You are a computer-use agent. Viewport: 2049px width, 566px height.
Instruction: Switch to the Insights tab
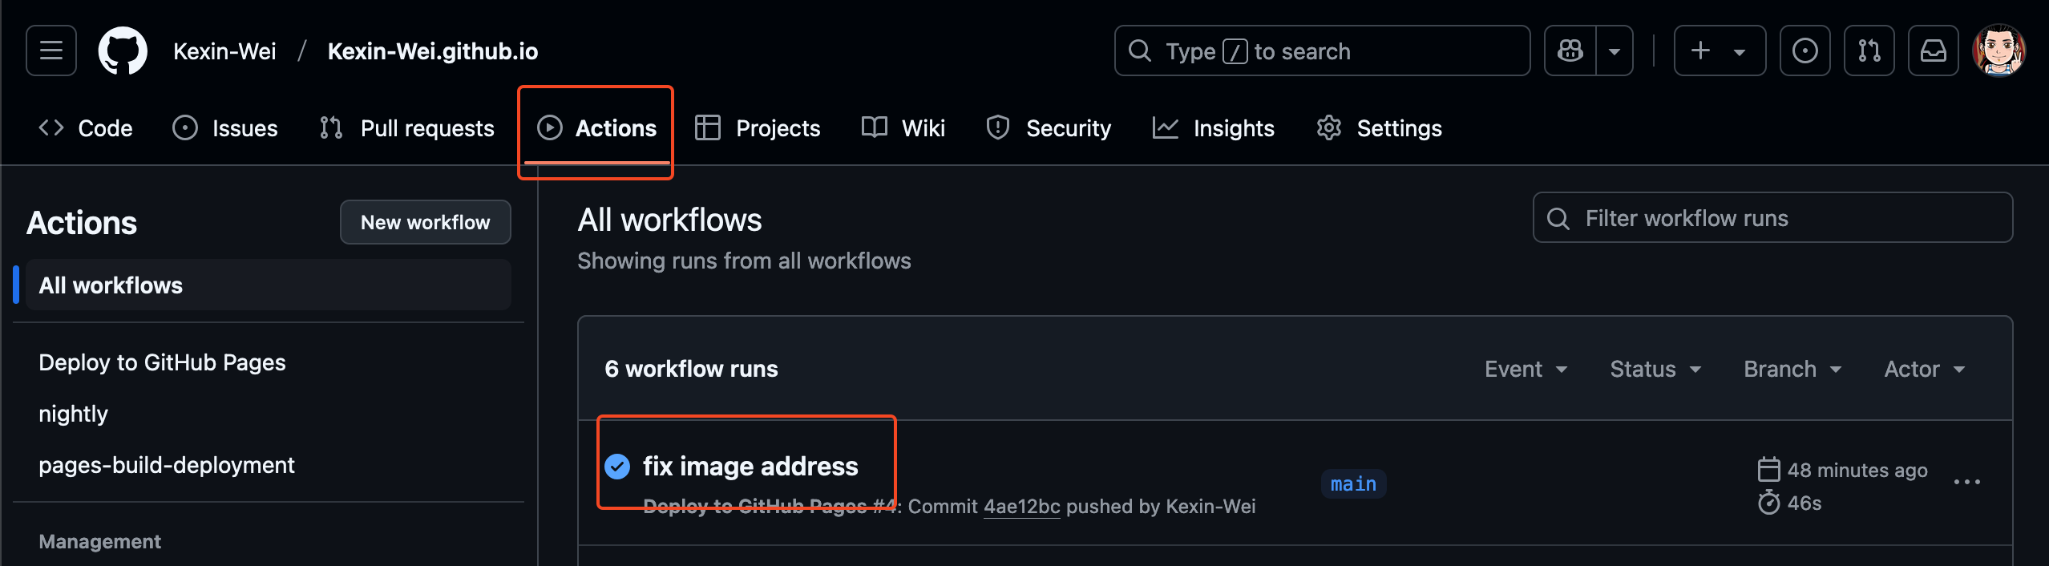[x=1214, y=128]
